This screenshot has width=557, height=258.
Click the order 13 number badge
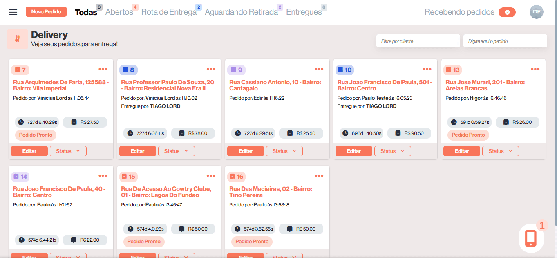tap(453, 70)
